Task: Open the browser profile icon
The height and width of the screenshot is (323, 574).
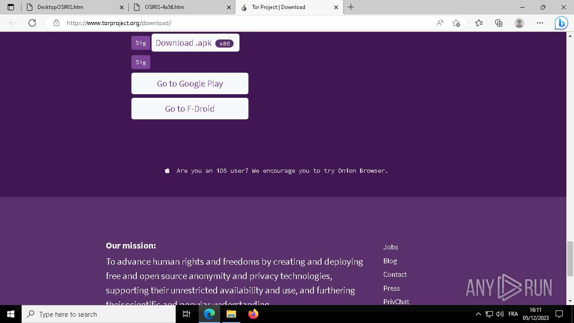Action: pos(519,23)
